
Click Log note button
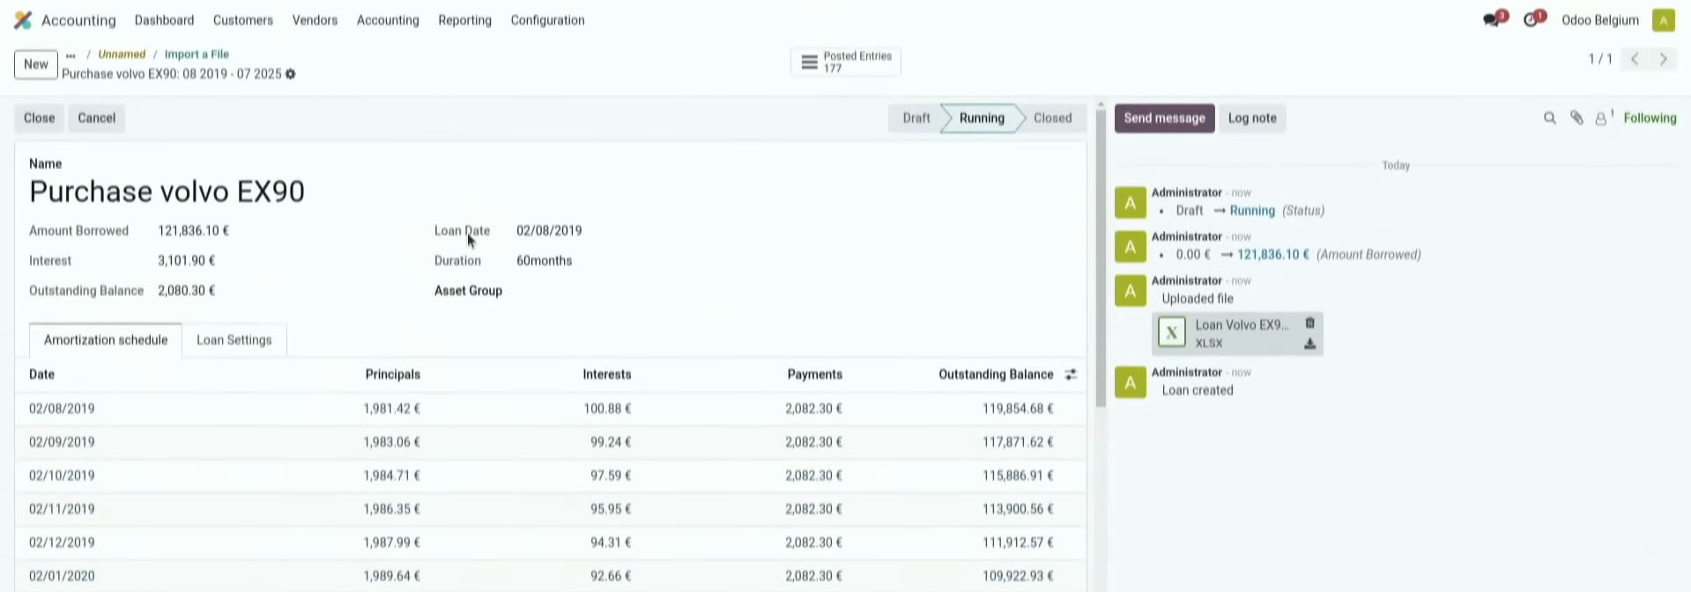click(x=1252, y=118)
